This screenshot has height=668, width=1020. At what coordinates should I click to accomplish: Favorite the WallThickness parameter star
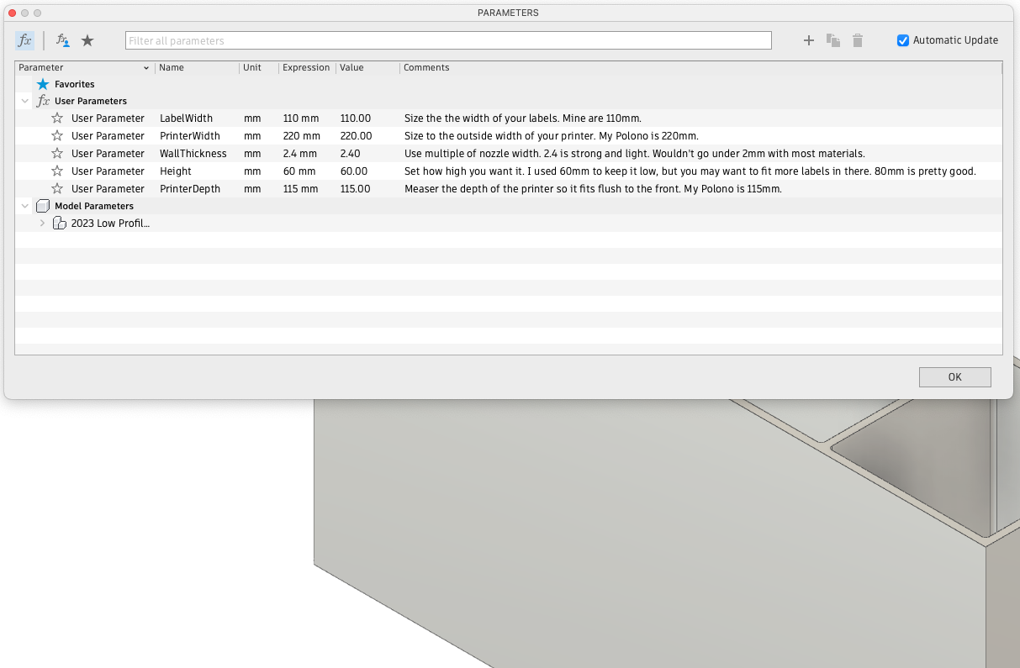click(57, 154)
